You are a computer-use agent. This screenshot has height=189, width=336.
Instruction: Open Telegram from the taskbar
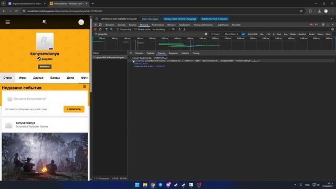point(160,185)
